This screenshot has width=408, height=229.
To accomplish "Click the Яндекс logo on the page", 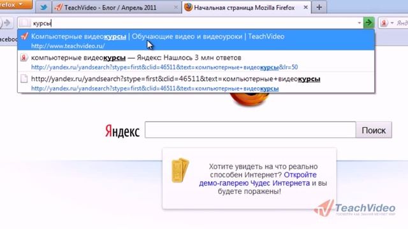I will pyautogui.click(x=122, y=131).
